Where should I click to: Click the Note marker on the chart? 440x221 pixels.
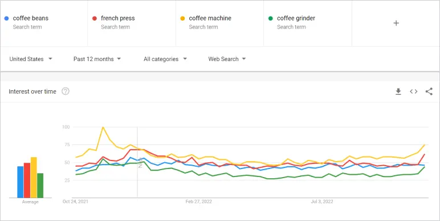coord(140,164)
